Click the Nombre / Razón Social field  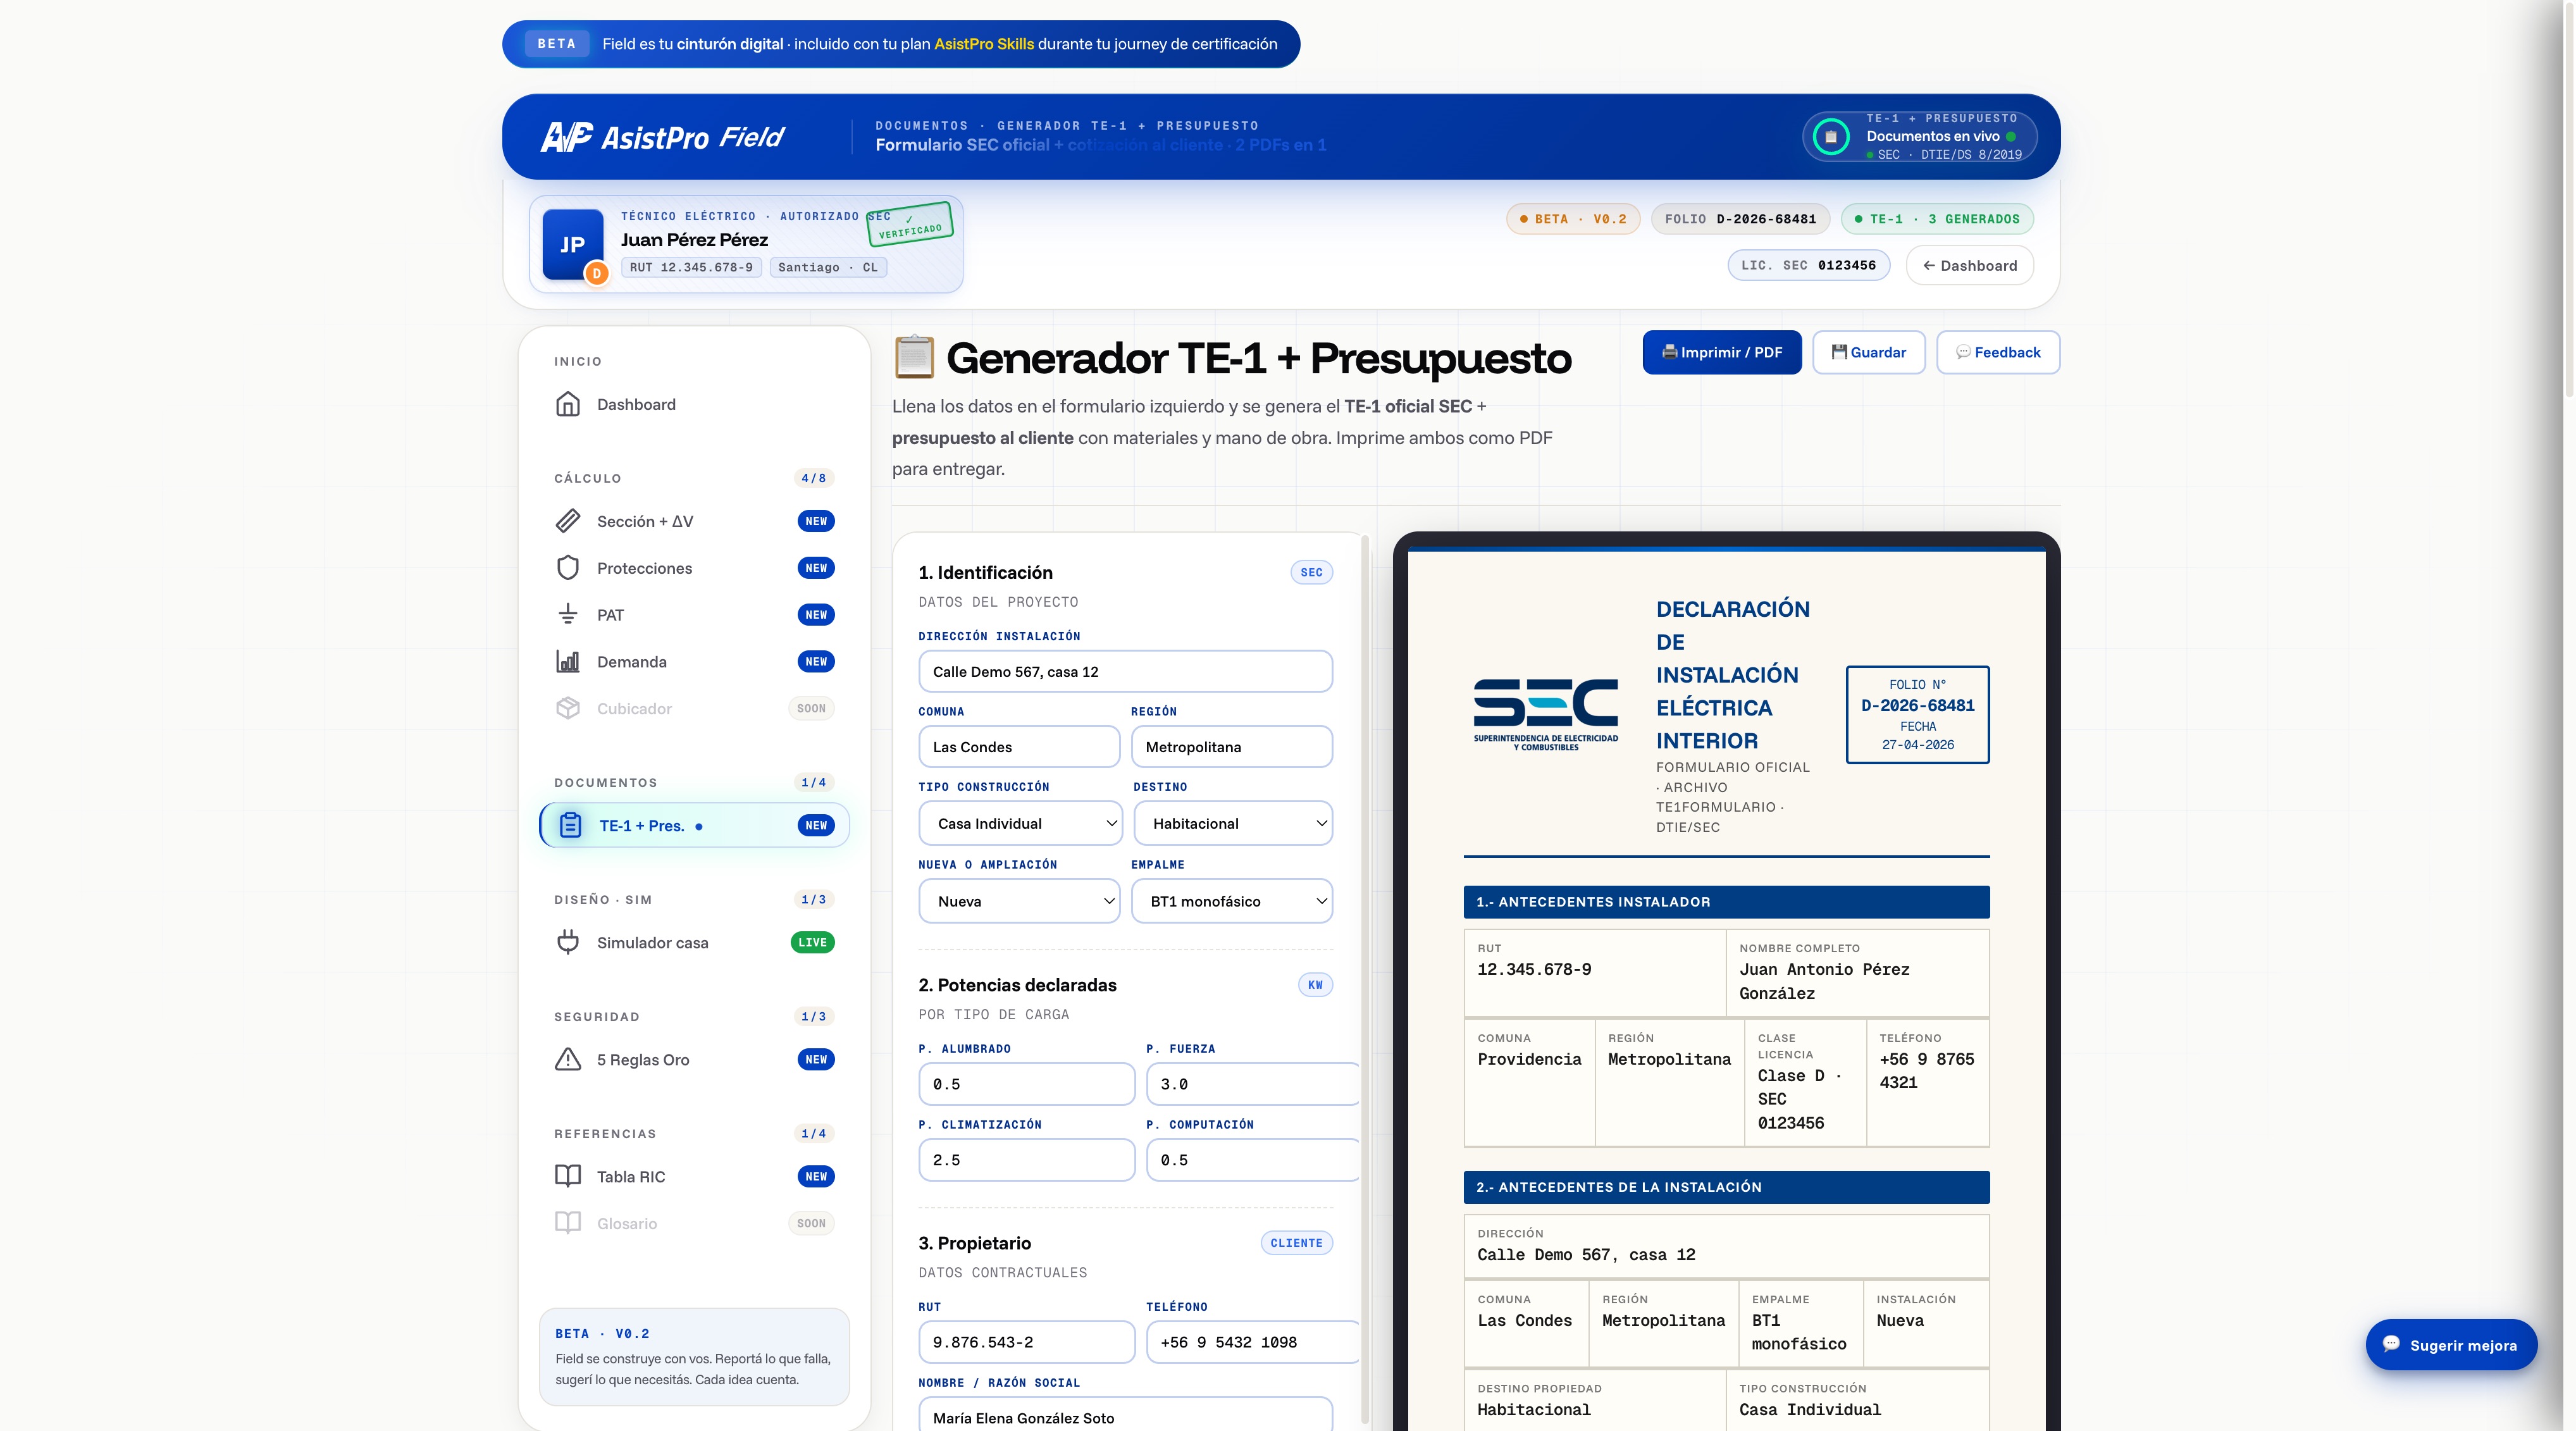pyautogui.click(x=1125, y=1415)
